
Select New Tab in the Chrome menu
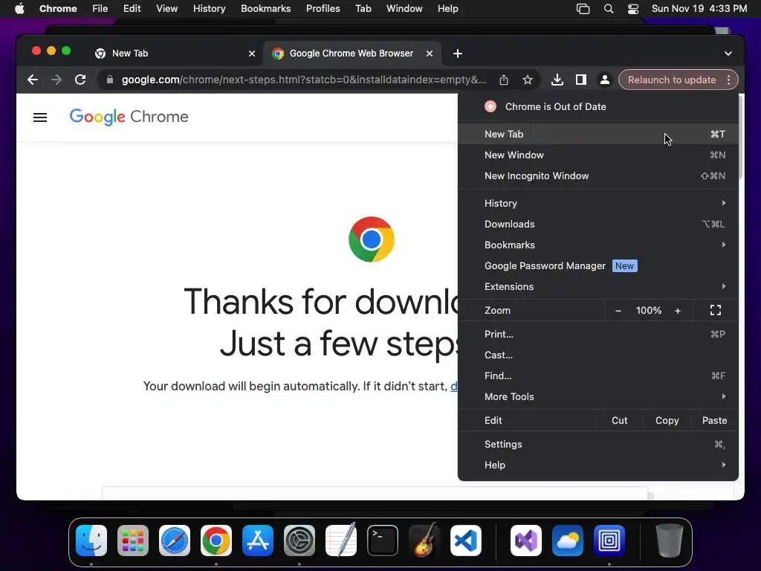pos(598,134)
